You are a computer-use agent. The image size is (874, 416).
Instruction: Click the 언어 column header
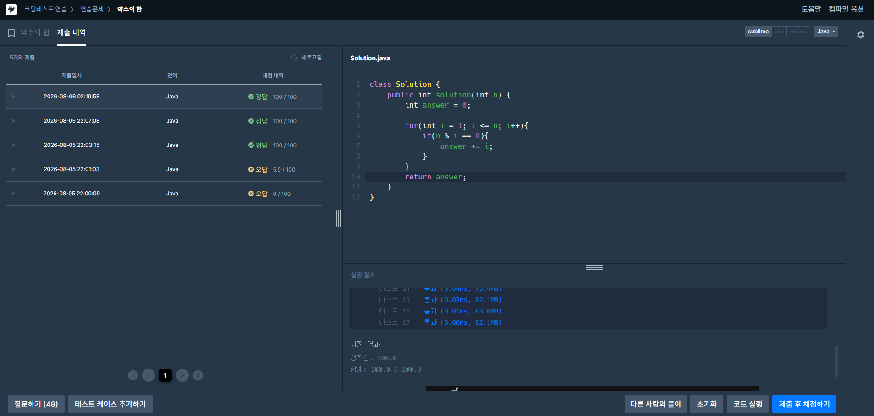click(172, 76)
